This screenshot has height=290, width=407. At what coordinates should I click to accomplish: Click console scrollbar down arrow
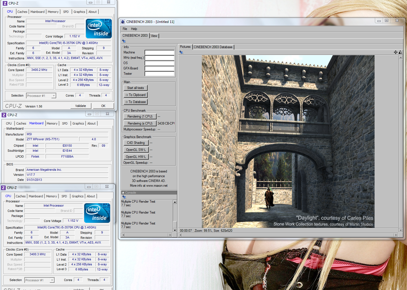pos(175,230)
